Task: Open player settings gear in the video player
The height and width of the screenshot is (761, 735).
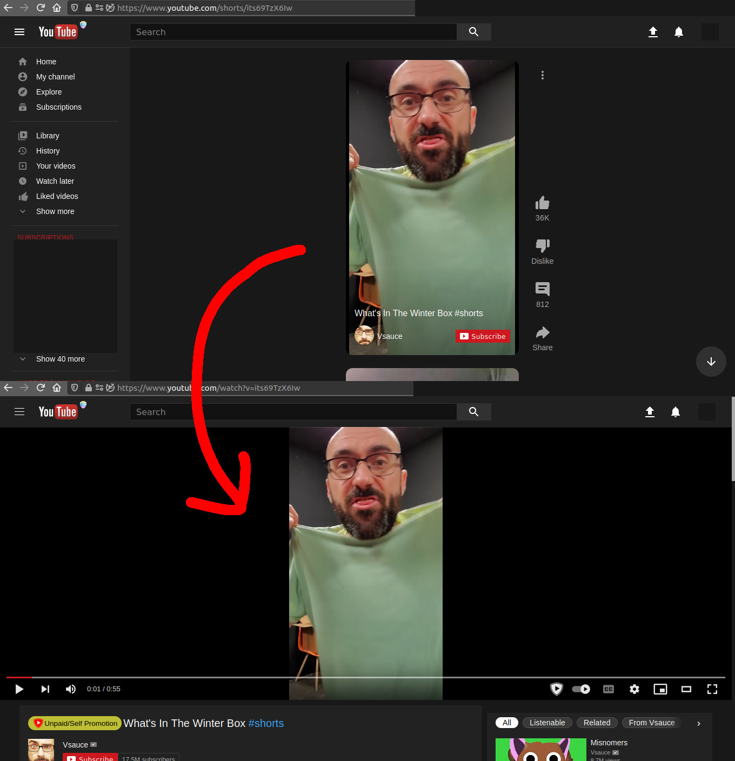Action: point(634,689)
